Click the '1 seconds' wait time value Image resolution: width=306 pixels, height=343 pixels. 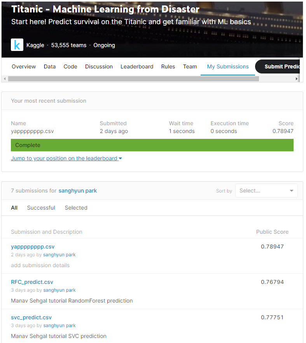pyautogui.click(x=182, y=131)
